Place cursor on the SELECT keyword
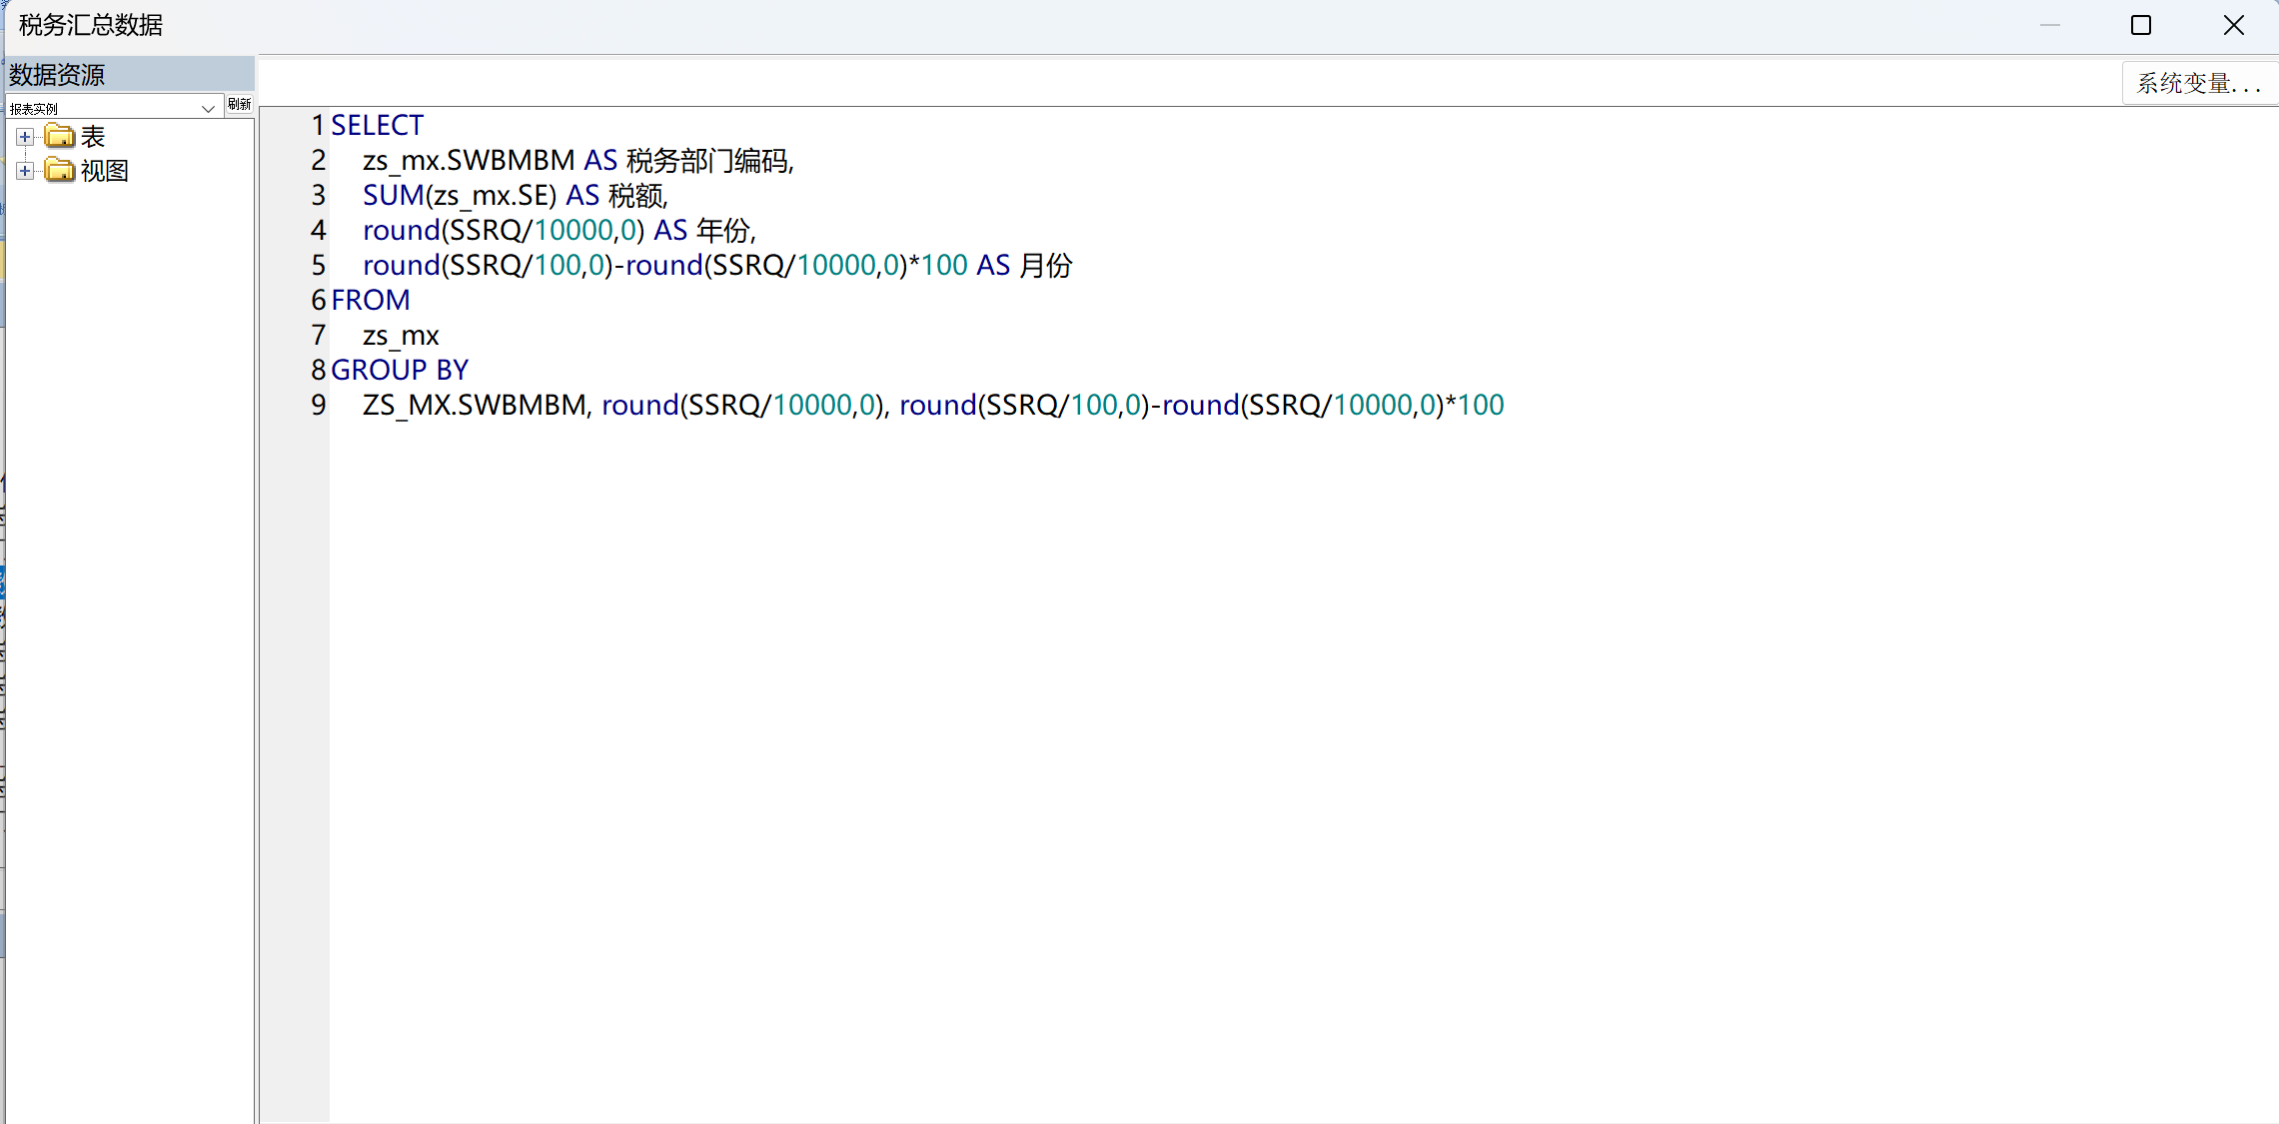Viewport: 2279px width, 1124px height. click(x=377, y=125)
